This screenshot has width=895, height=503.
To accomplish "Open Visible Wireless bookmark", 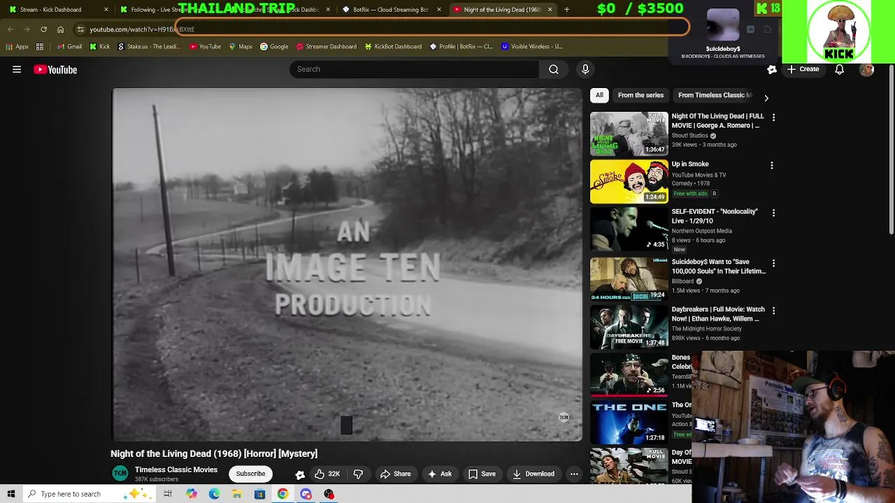I will coord(531,47).
